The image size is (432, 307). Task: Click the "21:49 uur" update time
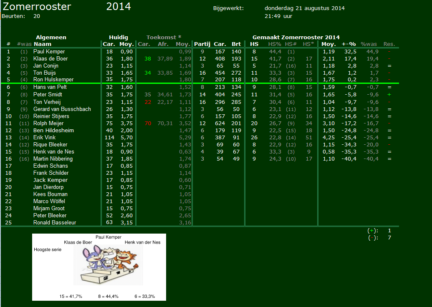click(x=278, y=16)
